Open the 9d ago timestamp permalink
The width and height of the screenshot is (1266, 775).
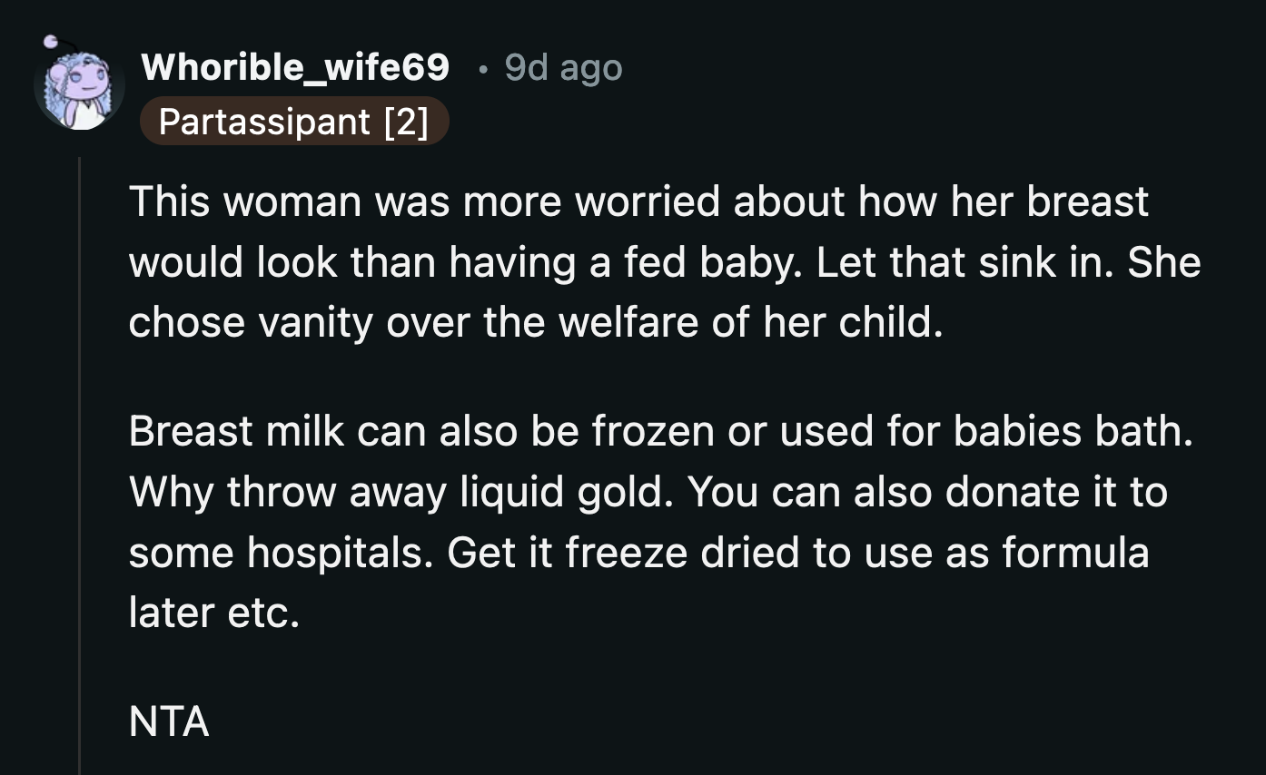click(x=561, y=67)
